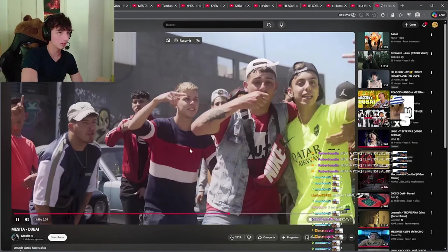Start voice search with the microphone icon
This screenshot has height=252, width=448.
click(281, 25)
